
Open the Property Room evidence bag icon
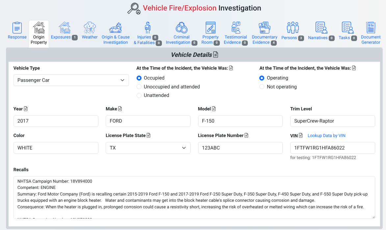coord(210,28)
